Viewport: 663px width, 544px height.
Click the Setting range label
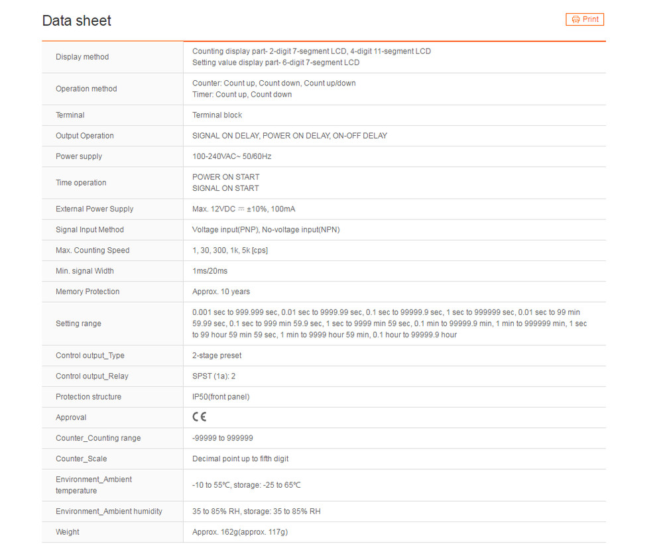coord(78,324)
